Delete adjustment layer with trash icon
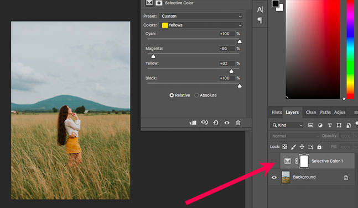 tap(238, 123)
